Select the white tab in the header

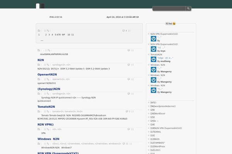38,6
